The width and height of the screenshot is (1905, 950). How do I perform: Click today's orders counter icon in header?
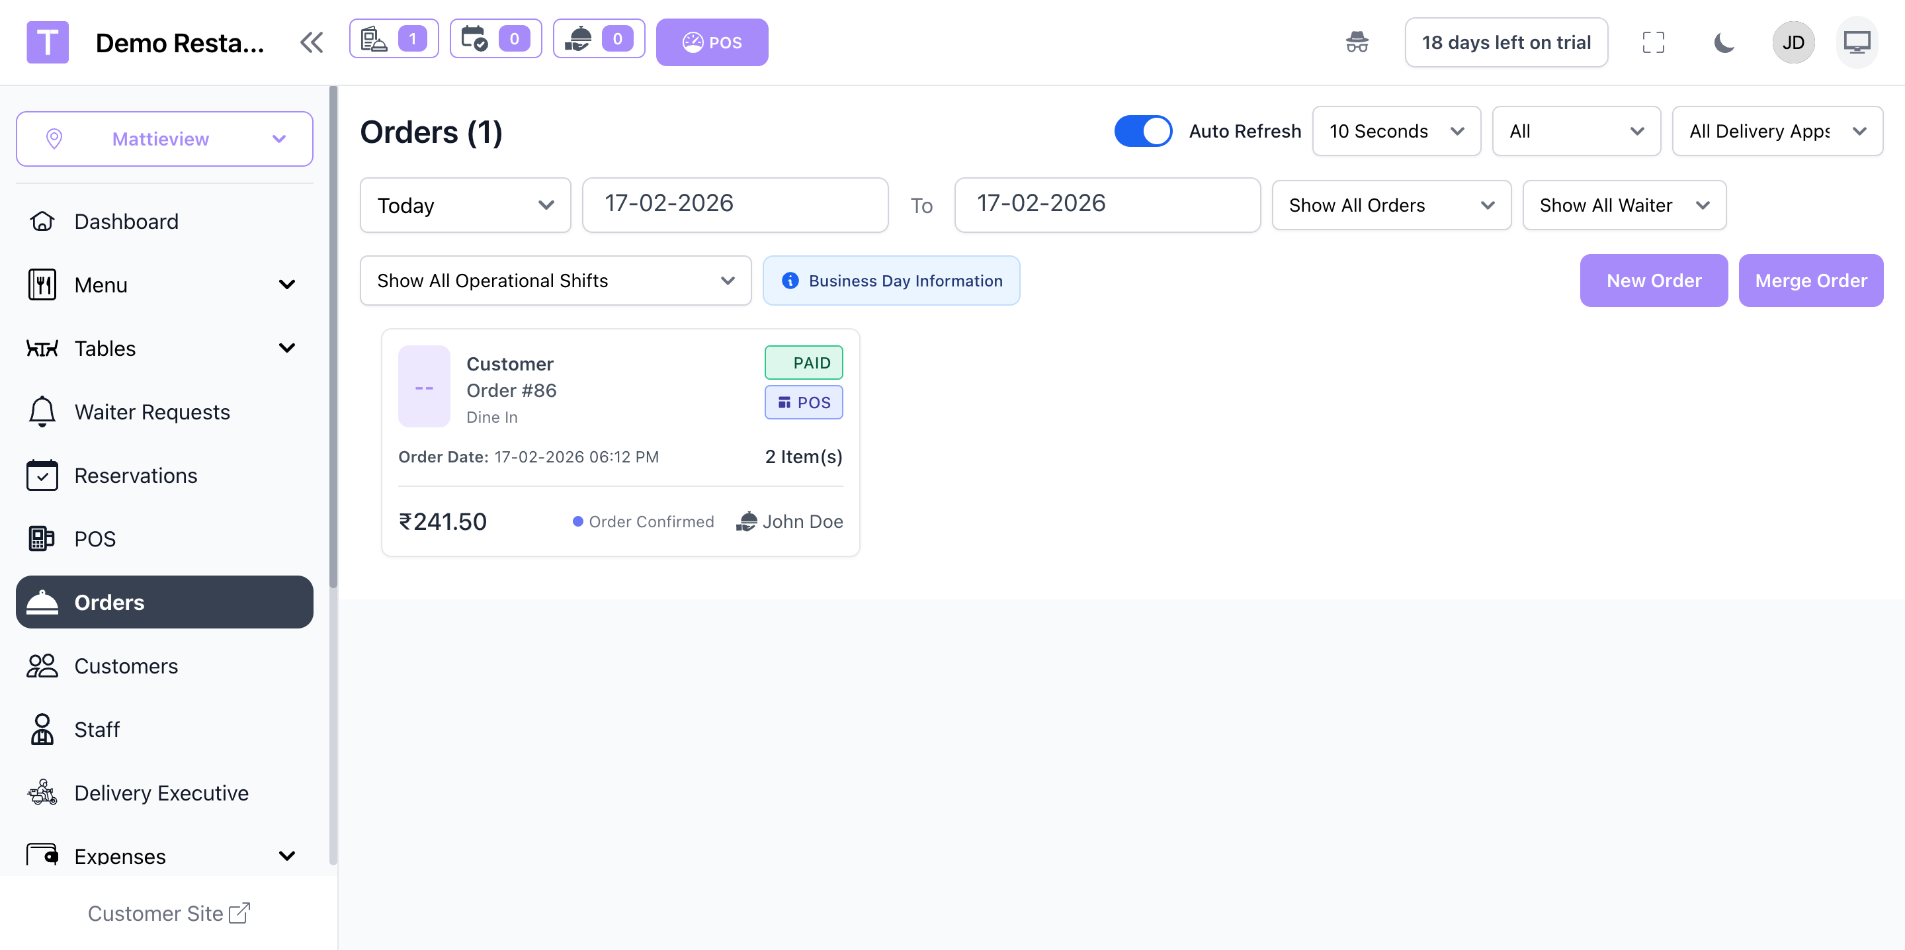(x=394, y=39)
